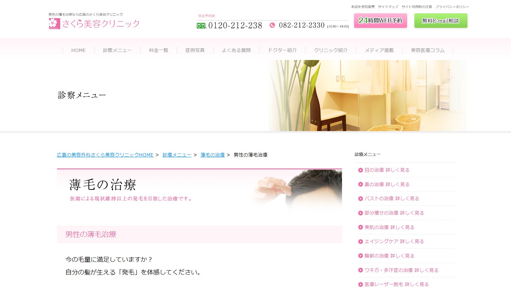Click the pink telephone icon beside 082-212-2330

click(272, 25)
